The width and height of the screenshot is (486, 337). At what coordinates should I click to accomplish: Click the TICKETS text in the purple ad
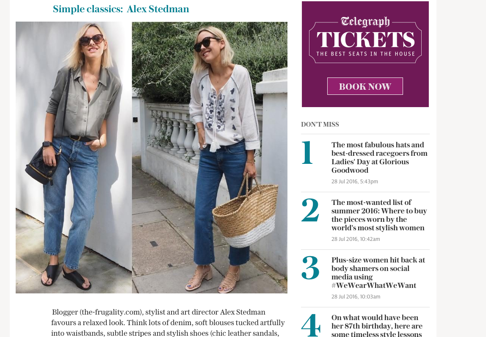tap(365, 39)
